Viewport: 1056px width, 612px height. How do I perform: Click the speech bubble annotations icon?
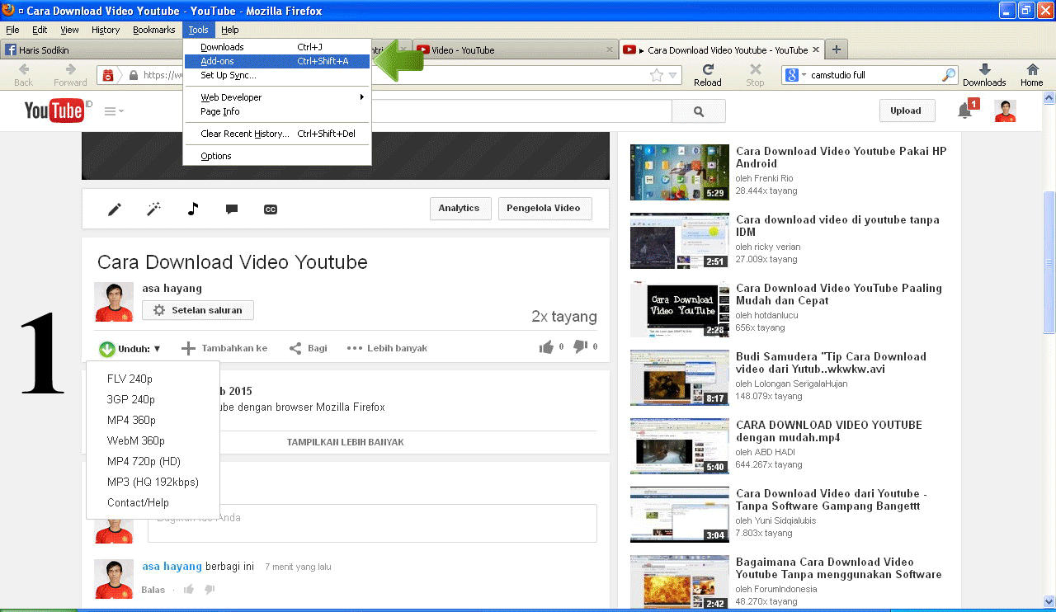click(232, 209)
